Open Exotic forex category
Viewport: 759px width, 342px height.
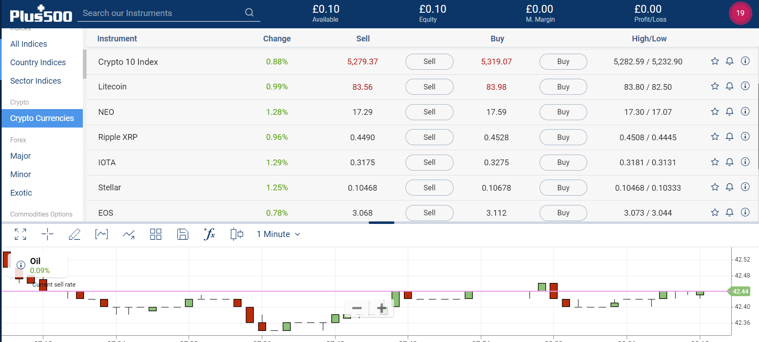(21, 193)
